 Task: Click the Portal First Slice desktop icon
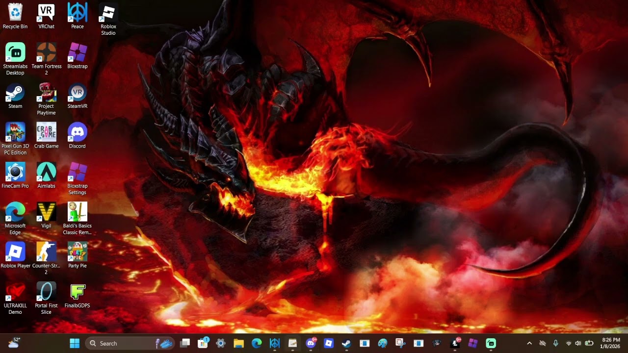pos(46,298)
